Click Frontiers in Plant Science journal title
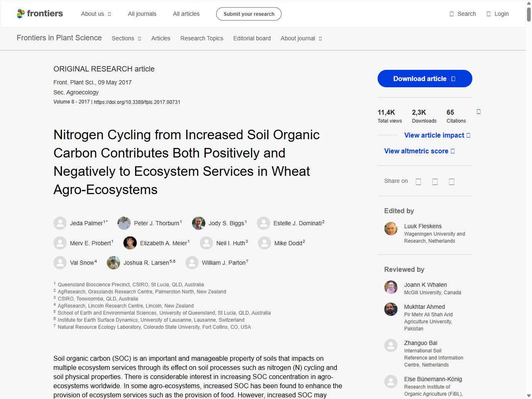 pyautogui.click(x=59, y=38)
